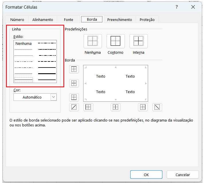
Task: Apply the Interna inside borders preset
Action: [138, 41]
